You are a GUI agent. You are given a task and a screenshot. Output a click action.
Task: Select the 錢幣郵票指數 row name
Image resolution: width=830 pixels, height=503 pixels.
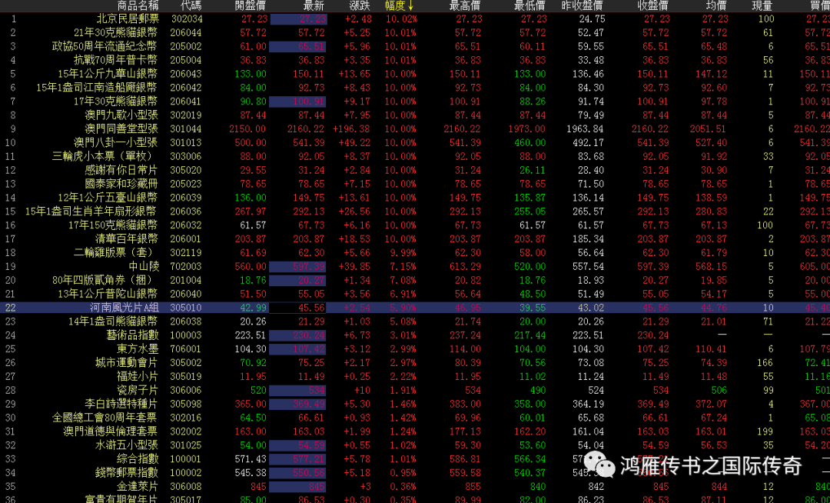tap(127, 473)
